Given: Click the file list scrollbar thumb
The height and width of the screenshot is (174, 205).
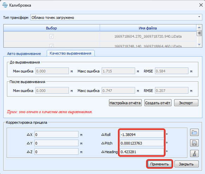Looking at the screenshot, I should (x=199, y=33).
